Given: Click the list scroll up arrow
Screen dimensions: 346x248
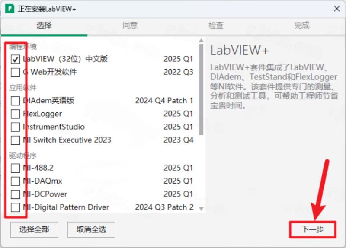Looking at the screenshot, I should point(201,41).
